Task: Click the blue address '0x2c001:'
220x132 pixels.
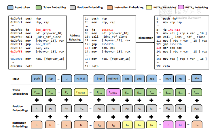Action: [17, 59]
